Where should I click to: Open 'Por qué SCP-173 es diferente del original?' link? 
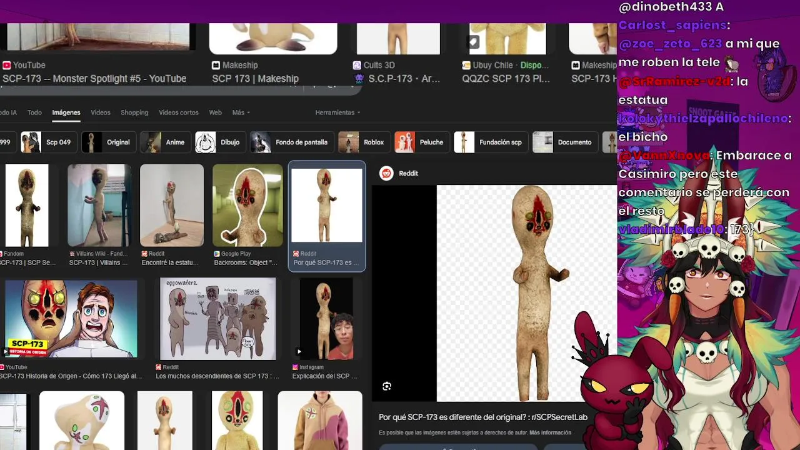(483, 417)
